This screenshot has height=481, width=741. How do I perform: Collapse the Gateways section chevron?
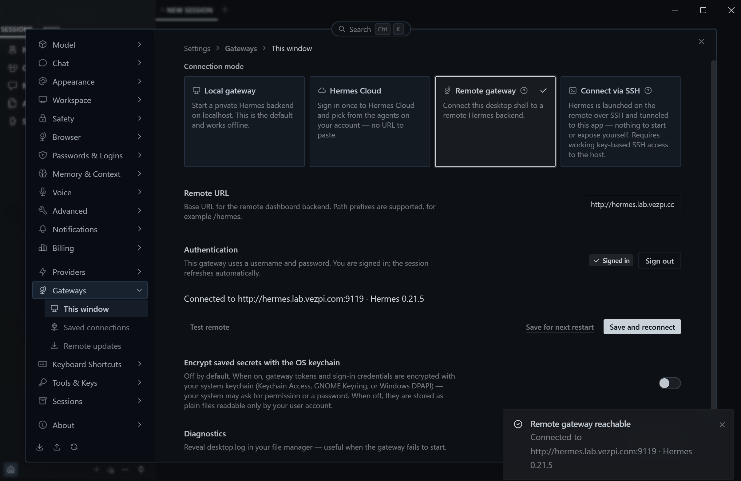(x=139, y=290)
